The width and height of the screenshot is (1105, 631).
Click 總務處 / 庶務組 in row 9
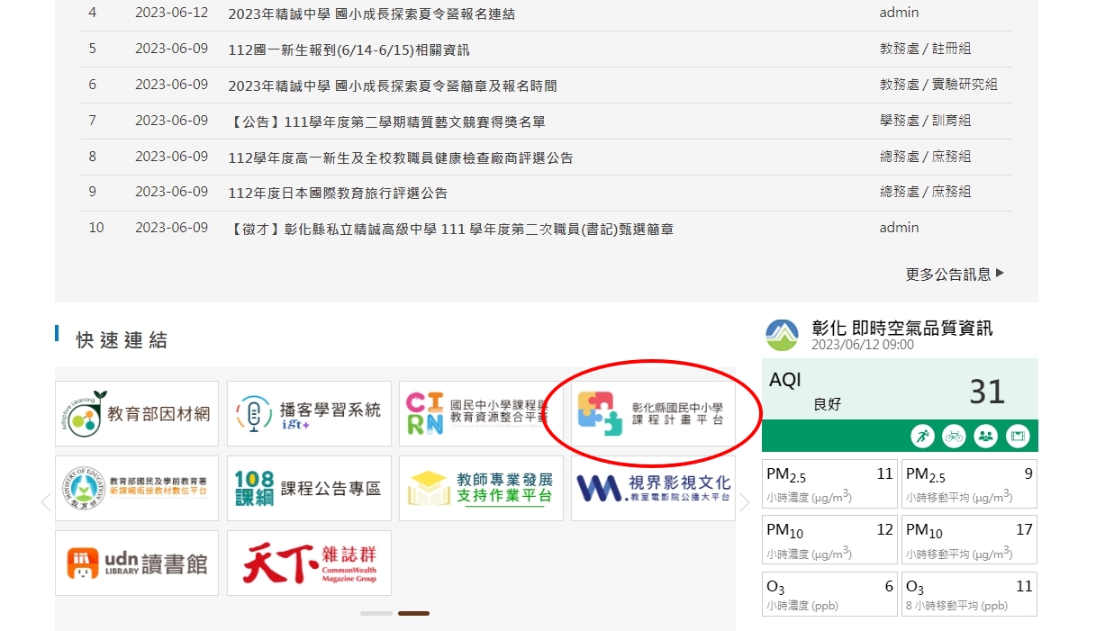pos(926,192)
